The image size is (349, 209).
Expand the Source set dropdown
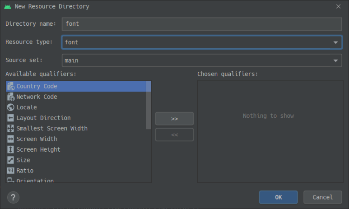pos(335,60)
